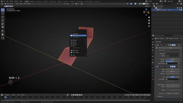Open the Space dropdown set to Local

[x=172, y=56]
